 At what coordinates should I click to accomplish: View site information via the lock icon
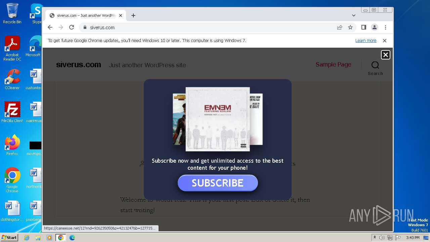(x=85, y=27)
